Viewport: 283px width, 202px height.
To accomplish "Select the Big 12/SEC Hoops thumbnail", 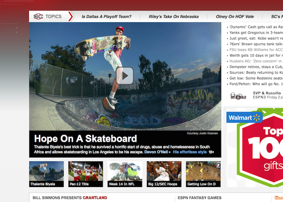I will tap(164, 174).
